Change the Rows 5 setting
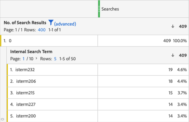Screen dimensions: 189x122 pos(55,59)
